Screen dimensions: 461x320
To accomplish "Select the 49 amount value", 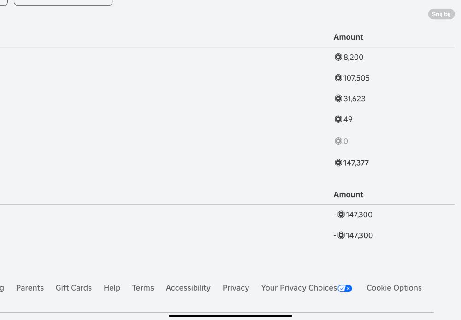I will click(348, 120).
